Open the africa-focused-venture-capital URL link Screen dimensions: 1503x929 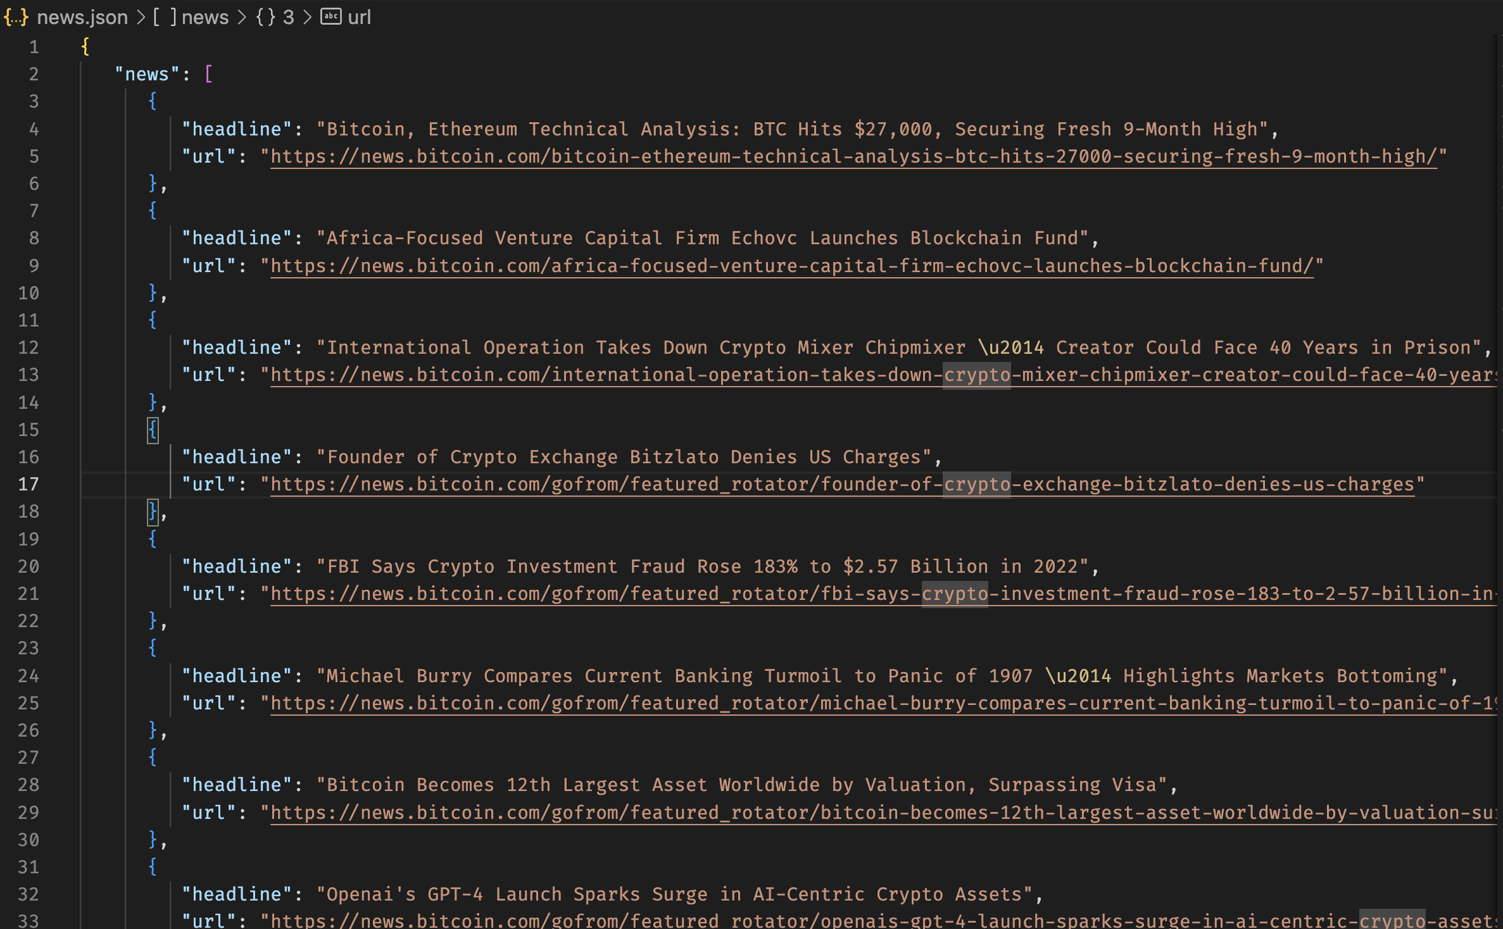(791, 266)
